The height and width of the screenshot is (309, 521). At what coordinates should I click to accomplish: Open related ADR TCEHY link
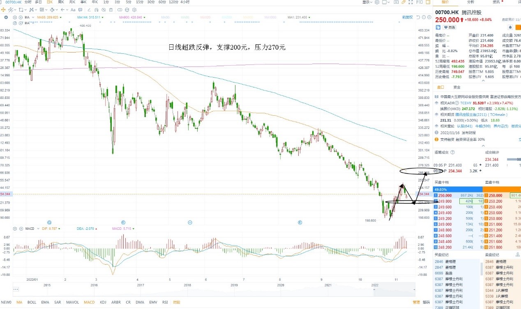pos(466,103)
